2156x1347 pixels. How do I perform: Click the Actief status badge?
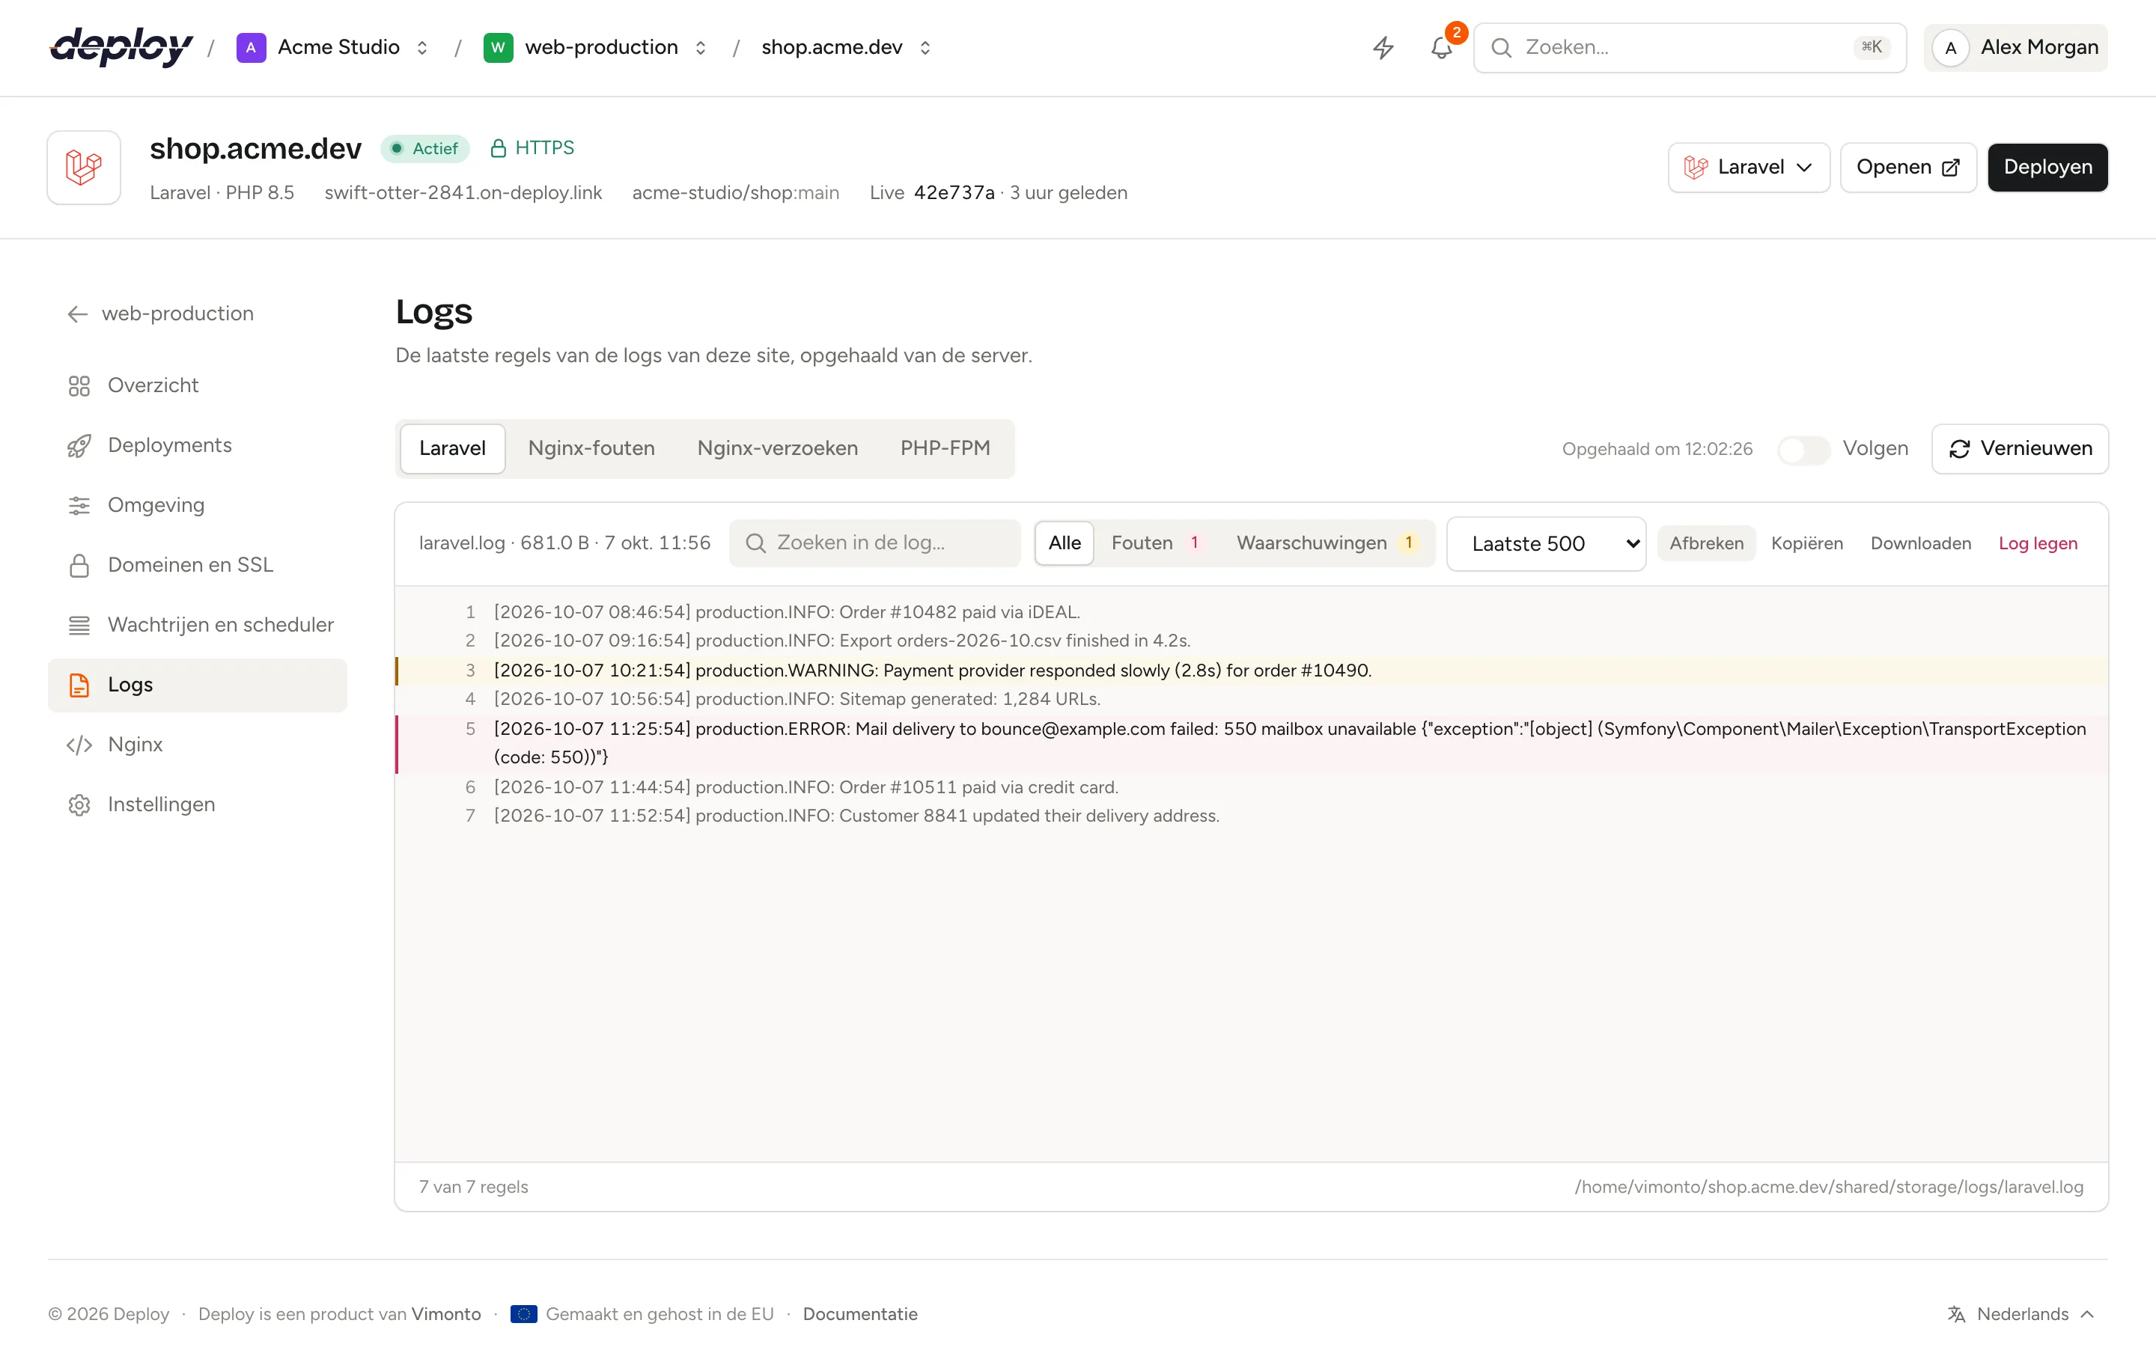pyautogui.click(x=425, y=148)
